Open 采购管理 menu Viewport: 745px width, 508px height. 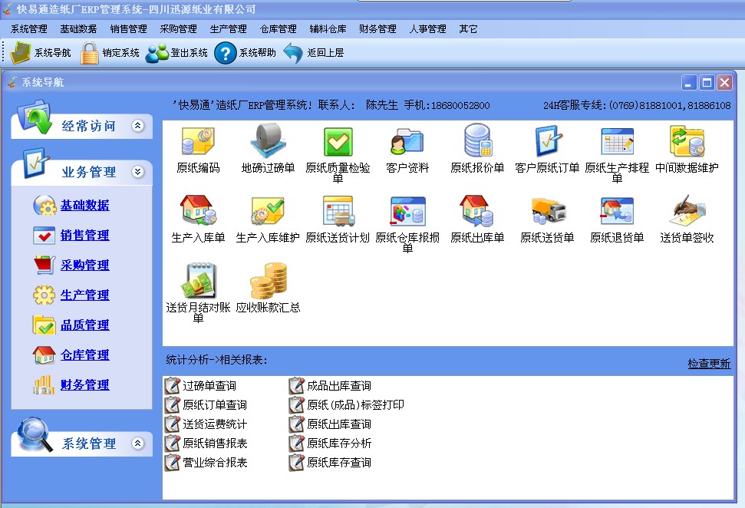click(x=178, y=29)
